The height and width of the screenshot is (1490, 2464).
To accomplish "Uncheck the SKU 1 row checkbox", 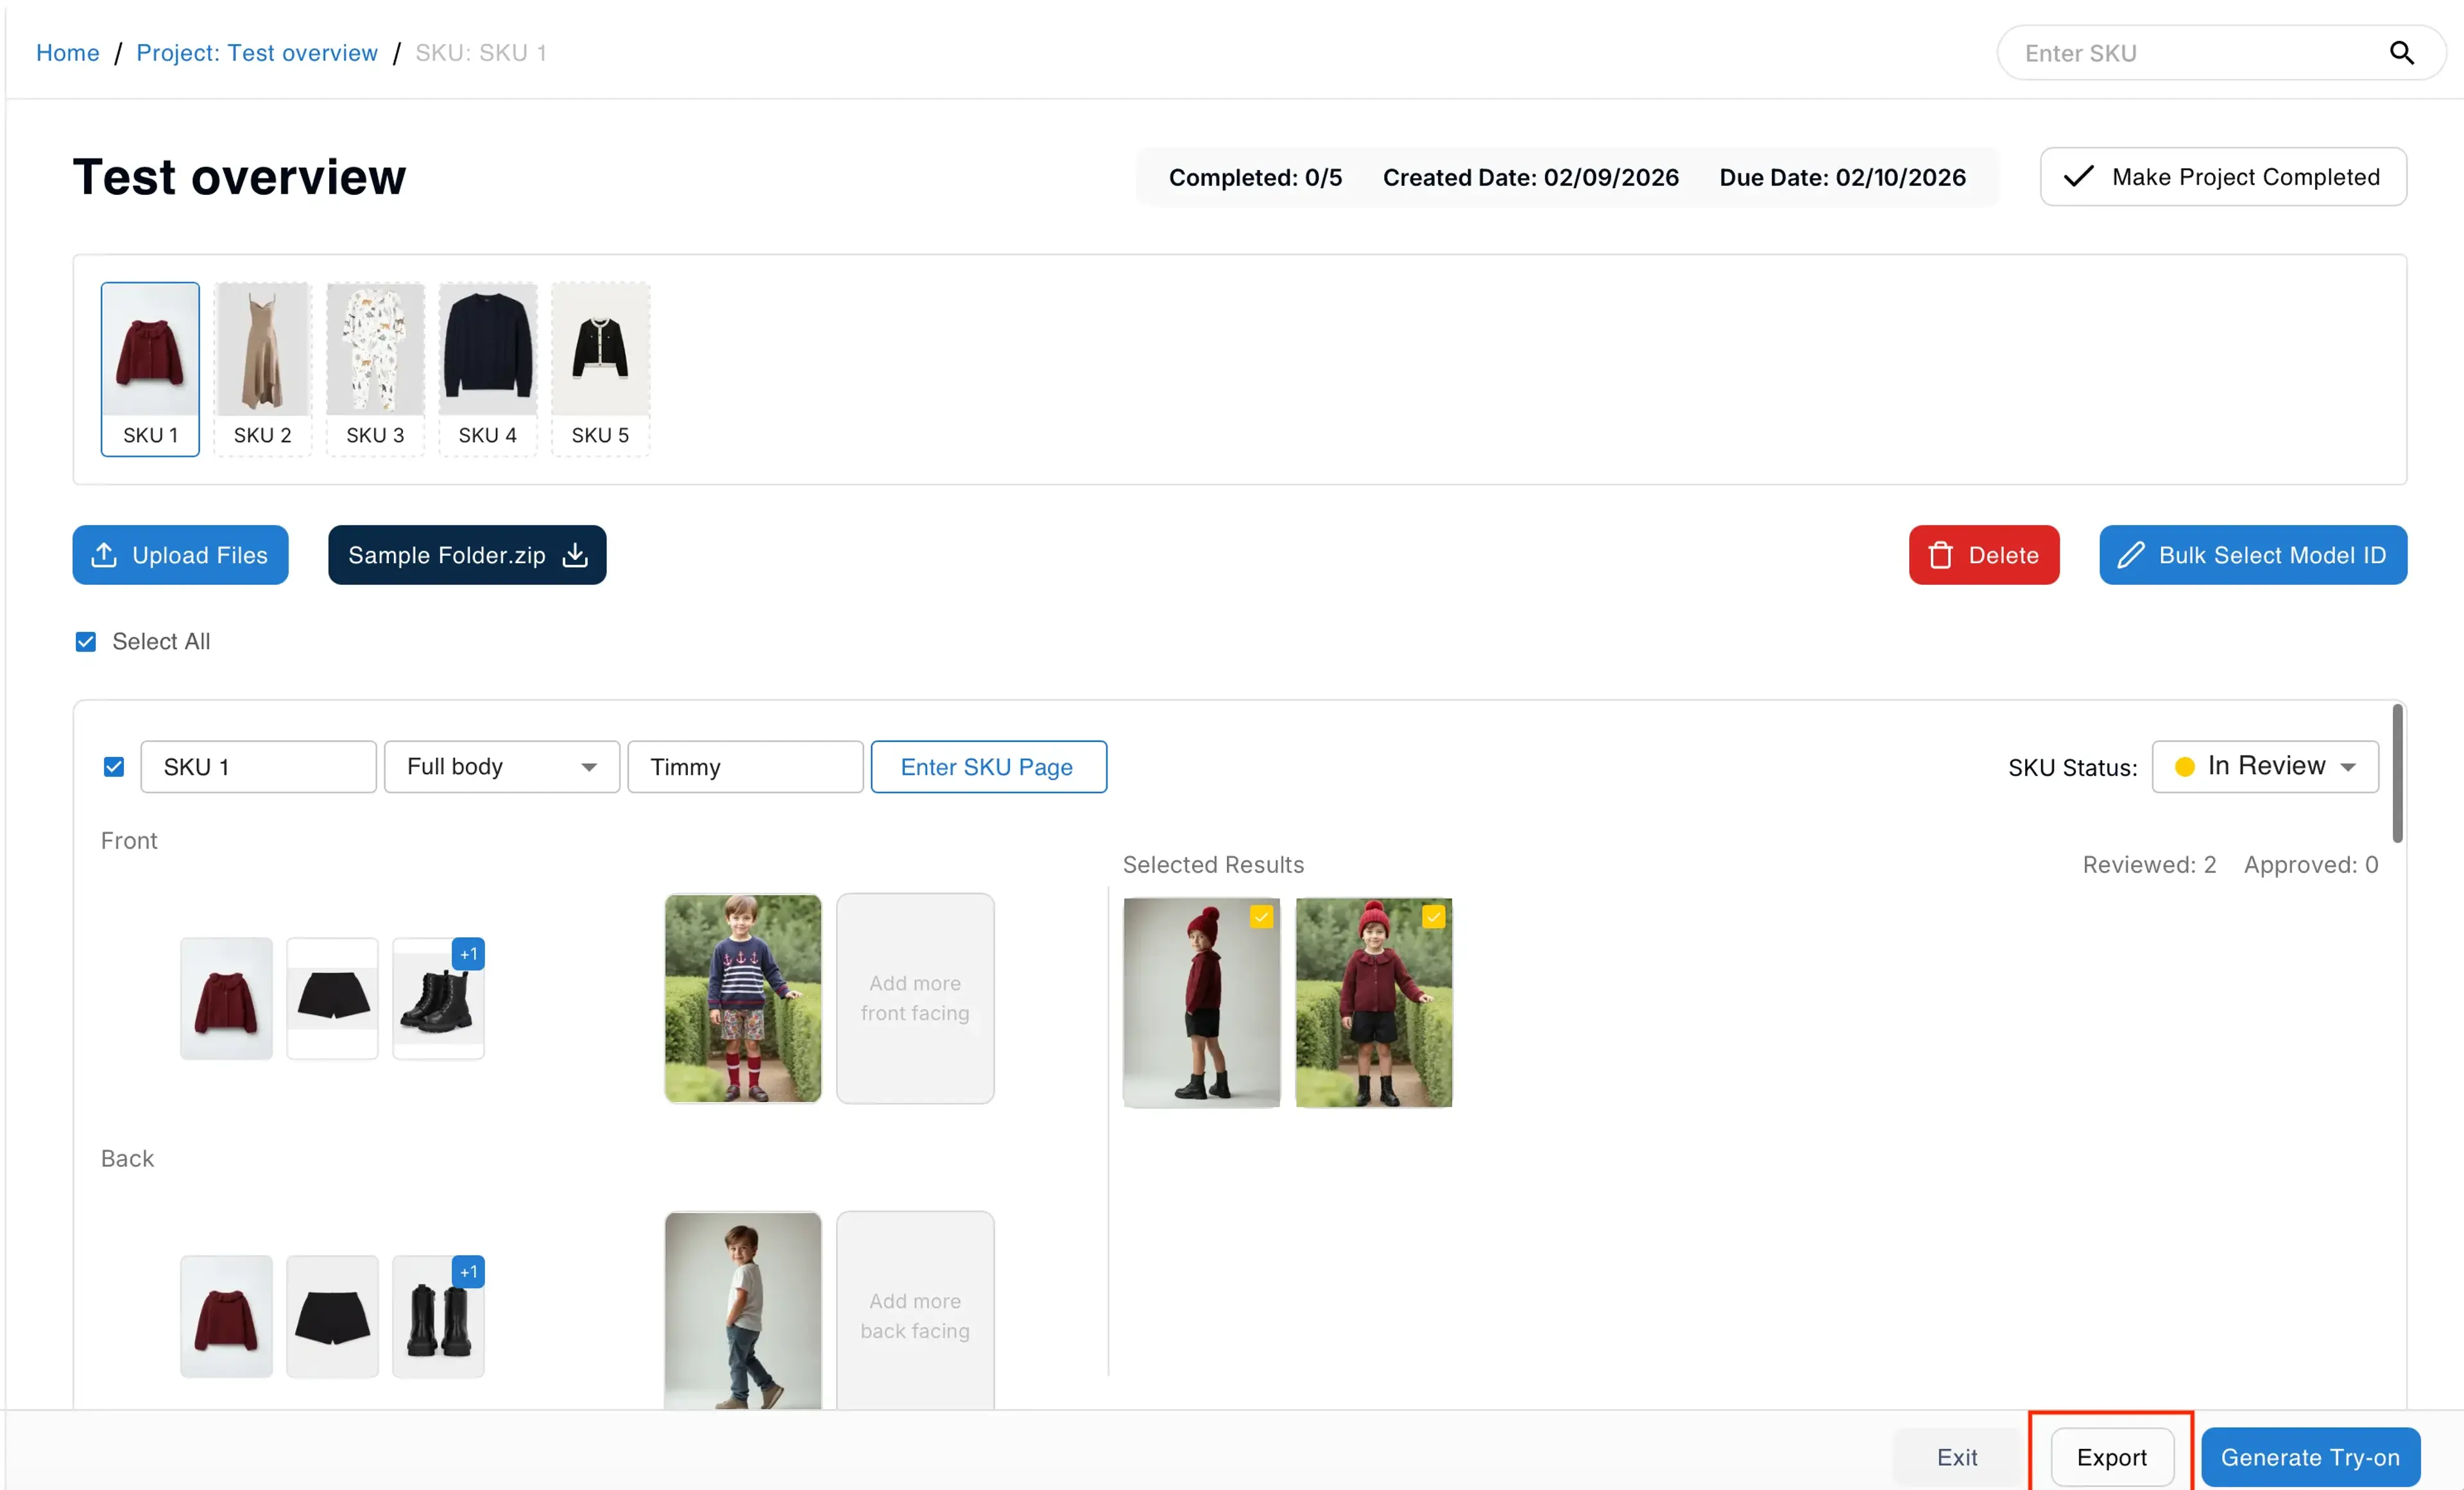I will (114, 766).
